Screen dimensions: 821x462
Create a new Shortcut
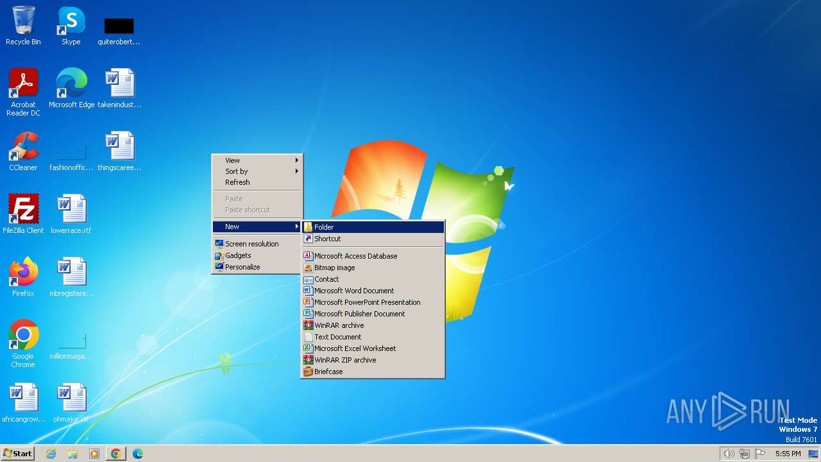[x=373, y=239]
